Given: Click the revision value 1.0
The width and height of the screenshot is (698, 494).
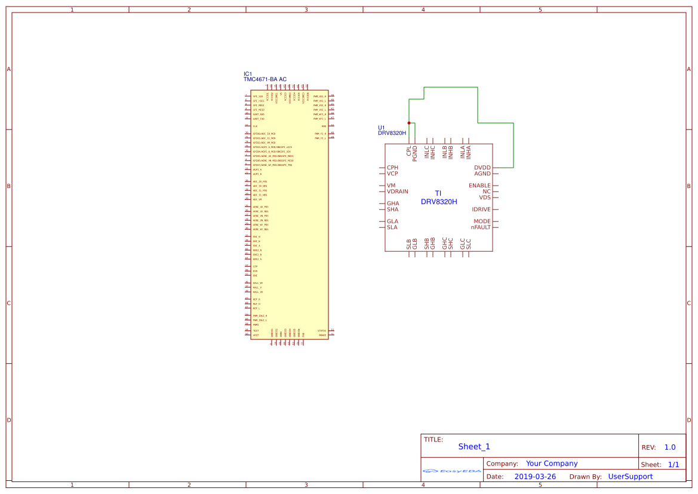Looking at the screenshot, I should 670,447.
